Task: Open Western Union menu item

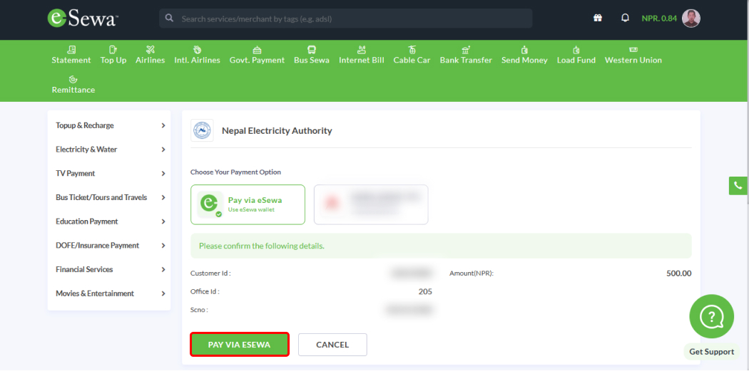Action: (x=633, y=55)
